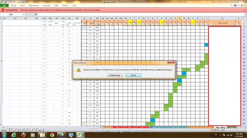This screenshot has width=247, height=138.
Task: Click the zoom slider handle in status bar
Action: 236,130
